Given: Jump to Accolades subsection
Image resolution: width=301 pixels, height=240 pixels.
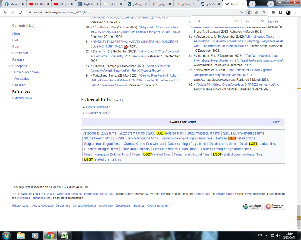Looking at the screenshot, I should [x=22, y=79].
